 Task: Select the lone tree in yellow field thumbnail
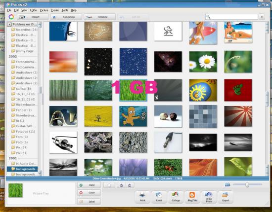pos(98,116)
